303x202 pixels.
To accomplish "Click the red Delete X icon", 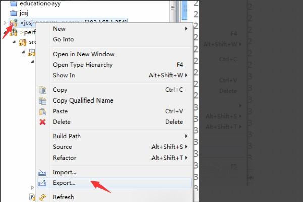I will click(43, 122).
